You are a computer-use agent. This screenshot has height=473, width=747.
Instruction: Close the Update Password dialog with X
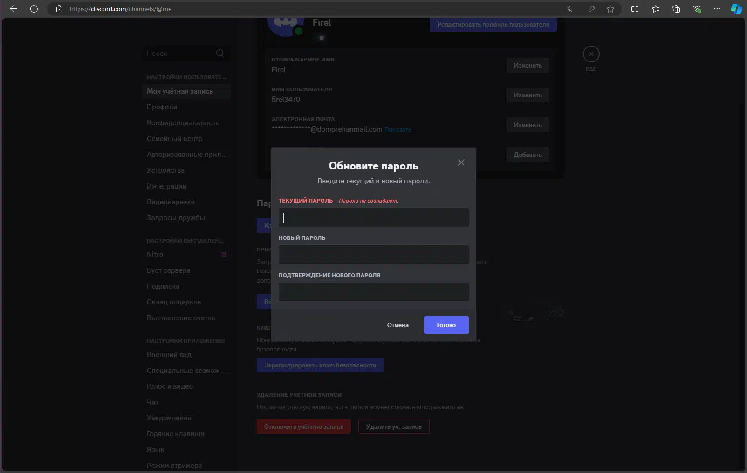click(461, 162)
